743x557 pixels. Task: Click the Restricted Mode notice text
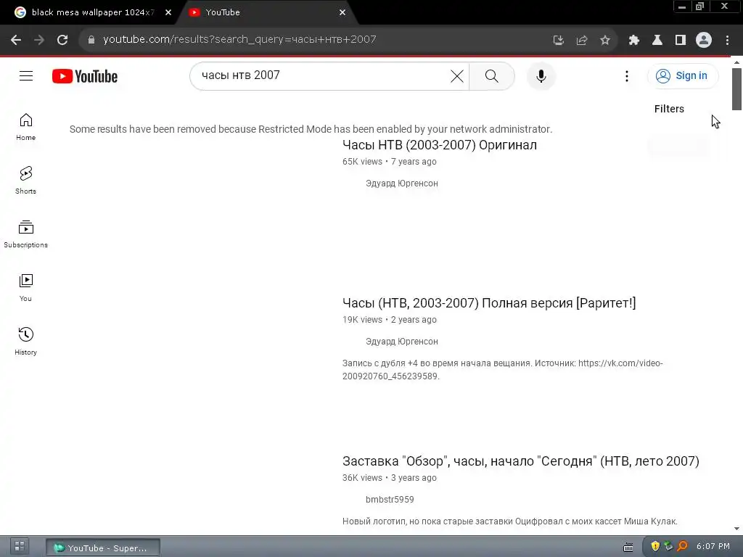coord(311,129)
